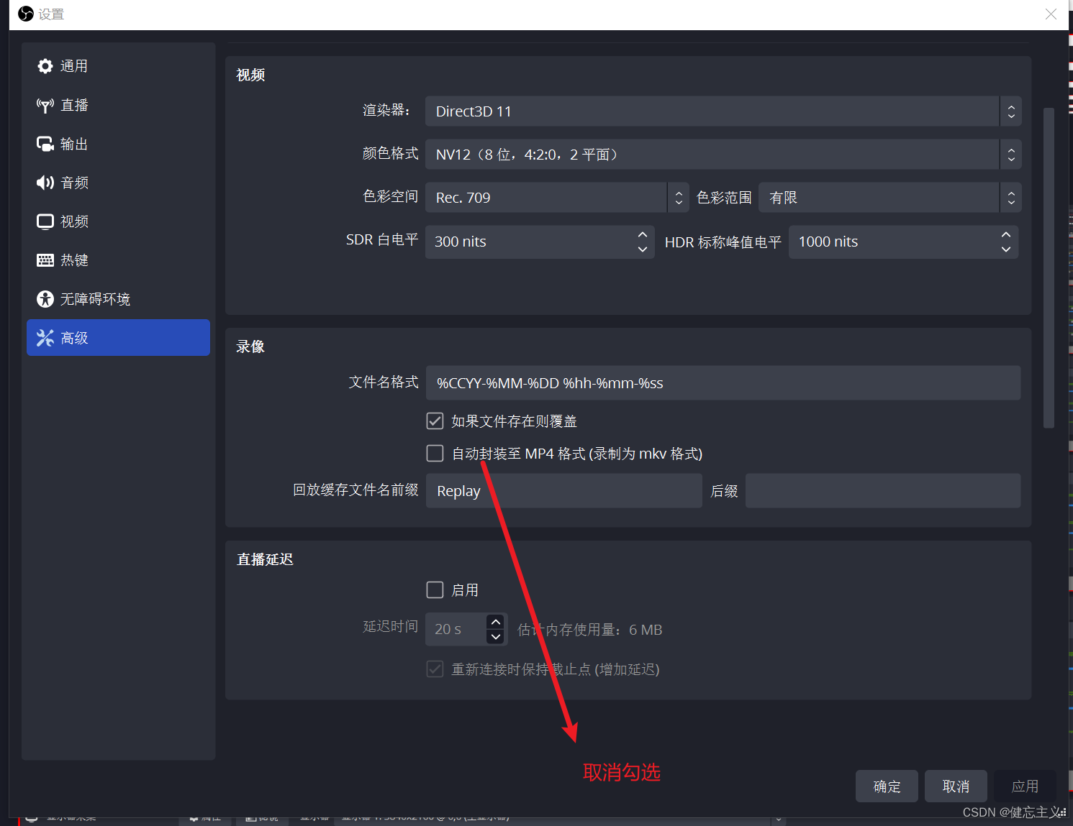
Task: Open the 渲染器 Direct3D 11 dropdown
Action: coord(723,111)
